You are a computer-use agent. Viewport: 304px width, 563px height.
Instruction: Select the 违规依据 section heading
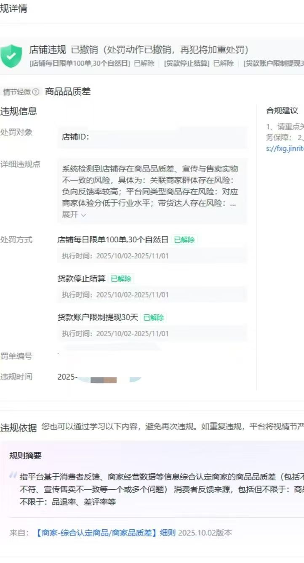click(x=19, y=428)
